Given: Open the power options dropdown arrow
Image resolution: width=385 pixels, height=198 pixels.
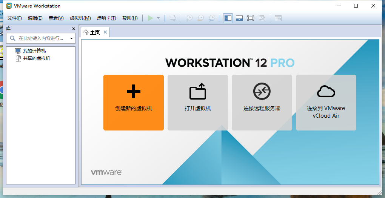Looking at the screenshot, I should 159,18.
